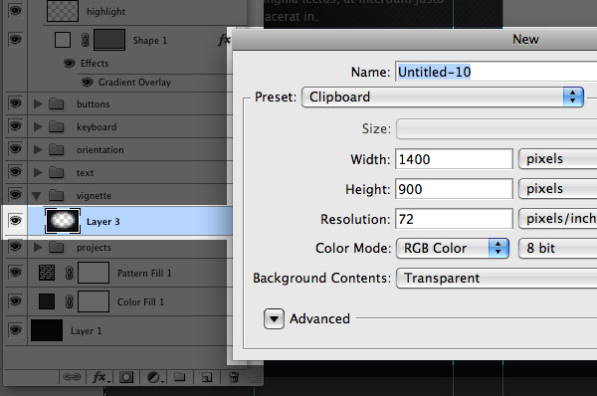Click the Width input field
Screen dimensions: 597x396
[x=454, y=159]
